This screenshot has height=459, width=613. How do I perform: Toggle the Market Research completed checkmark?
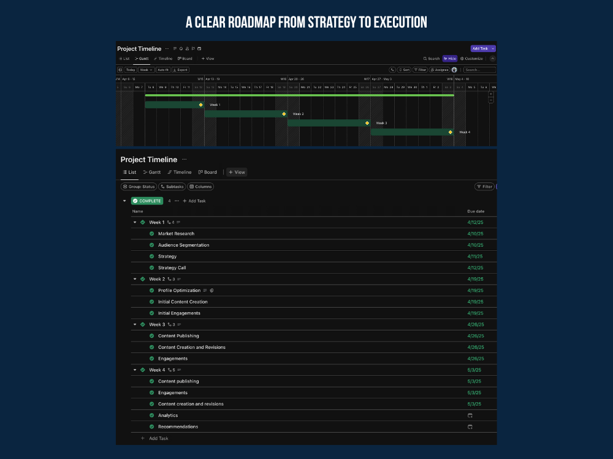click(151, 234)
